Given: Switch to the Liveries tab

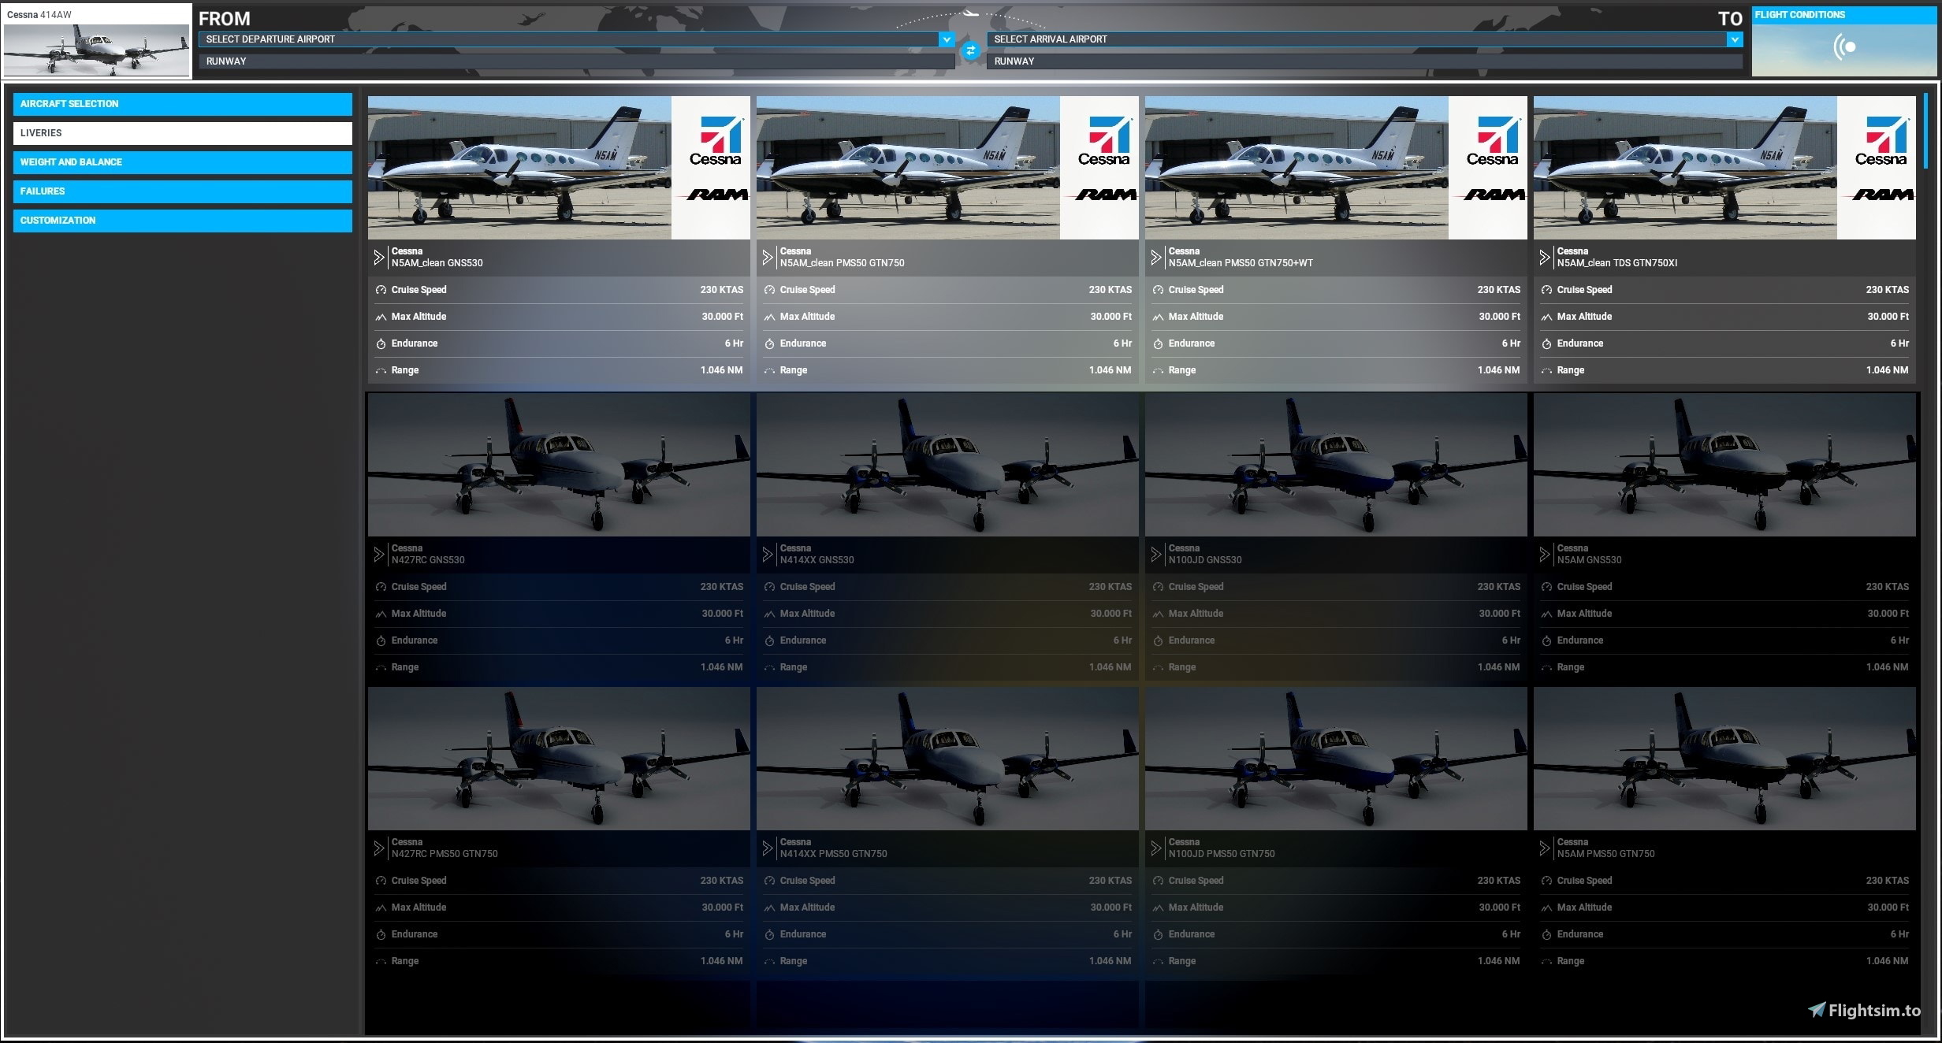Looking at the screenshot, I should coord(182,133).
